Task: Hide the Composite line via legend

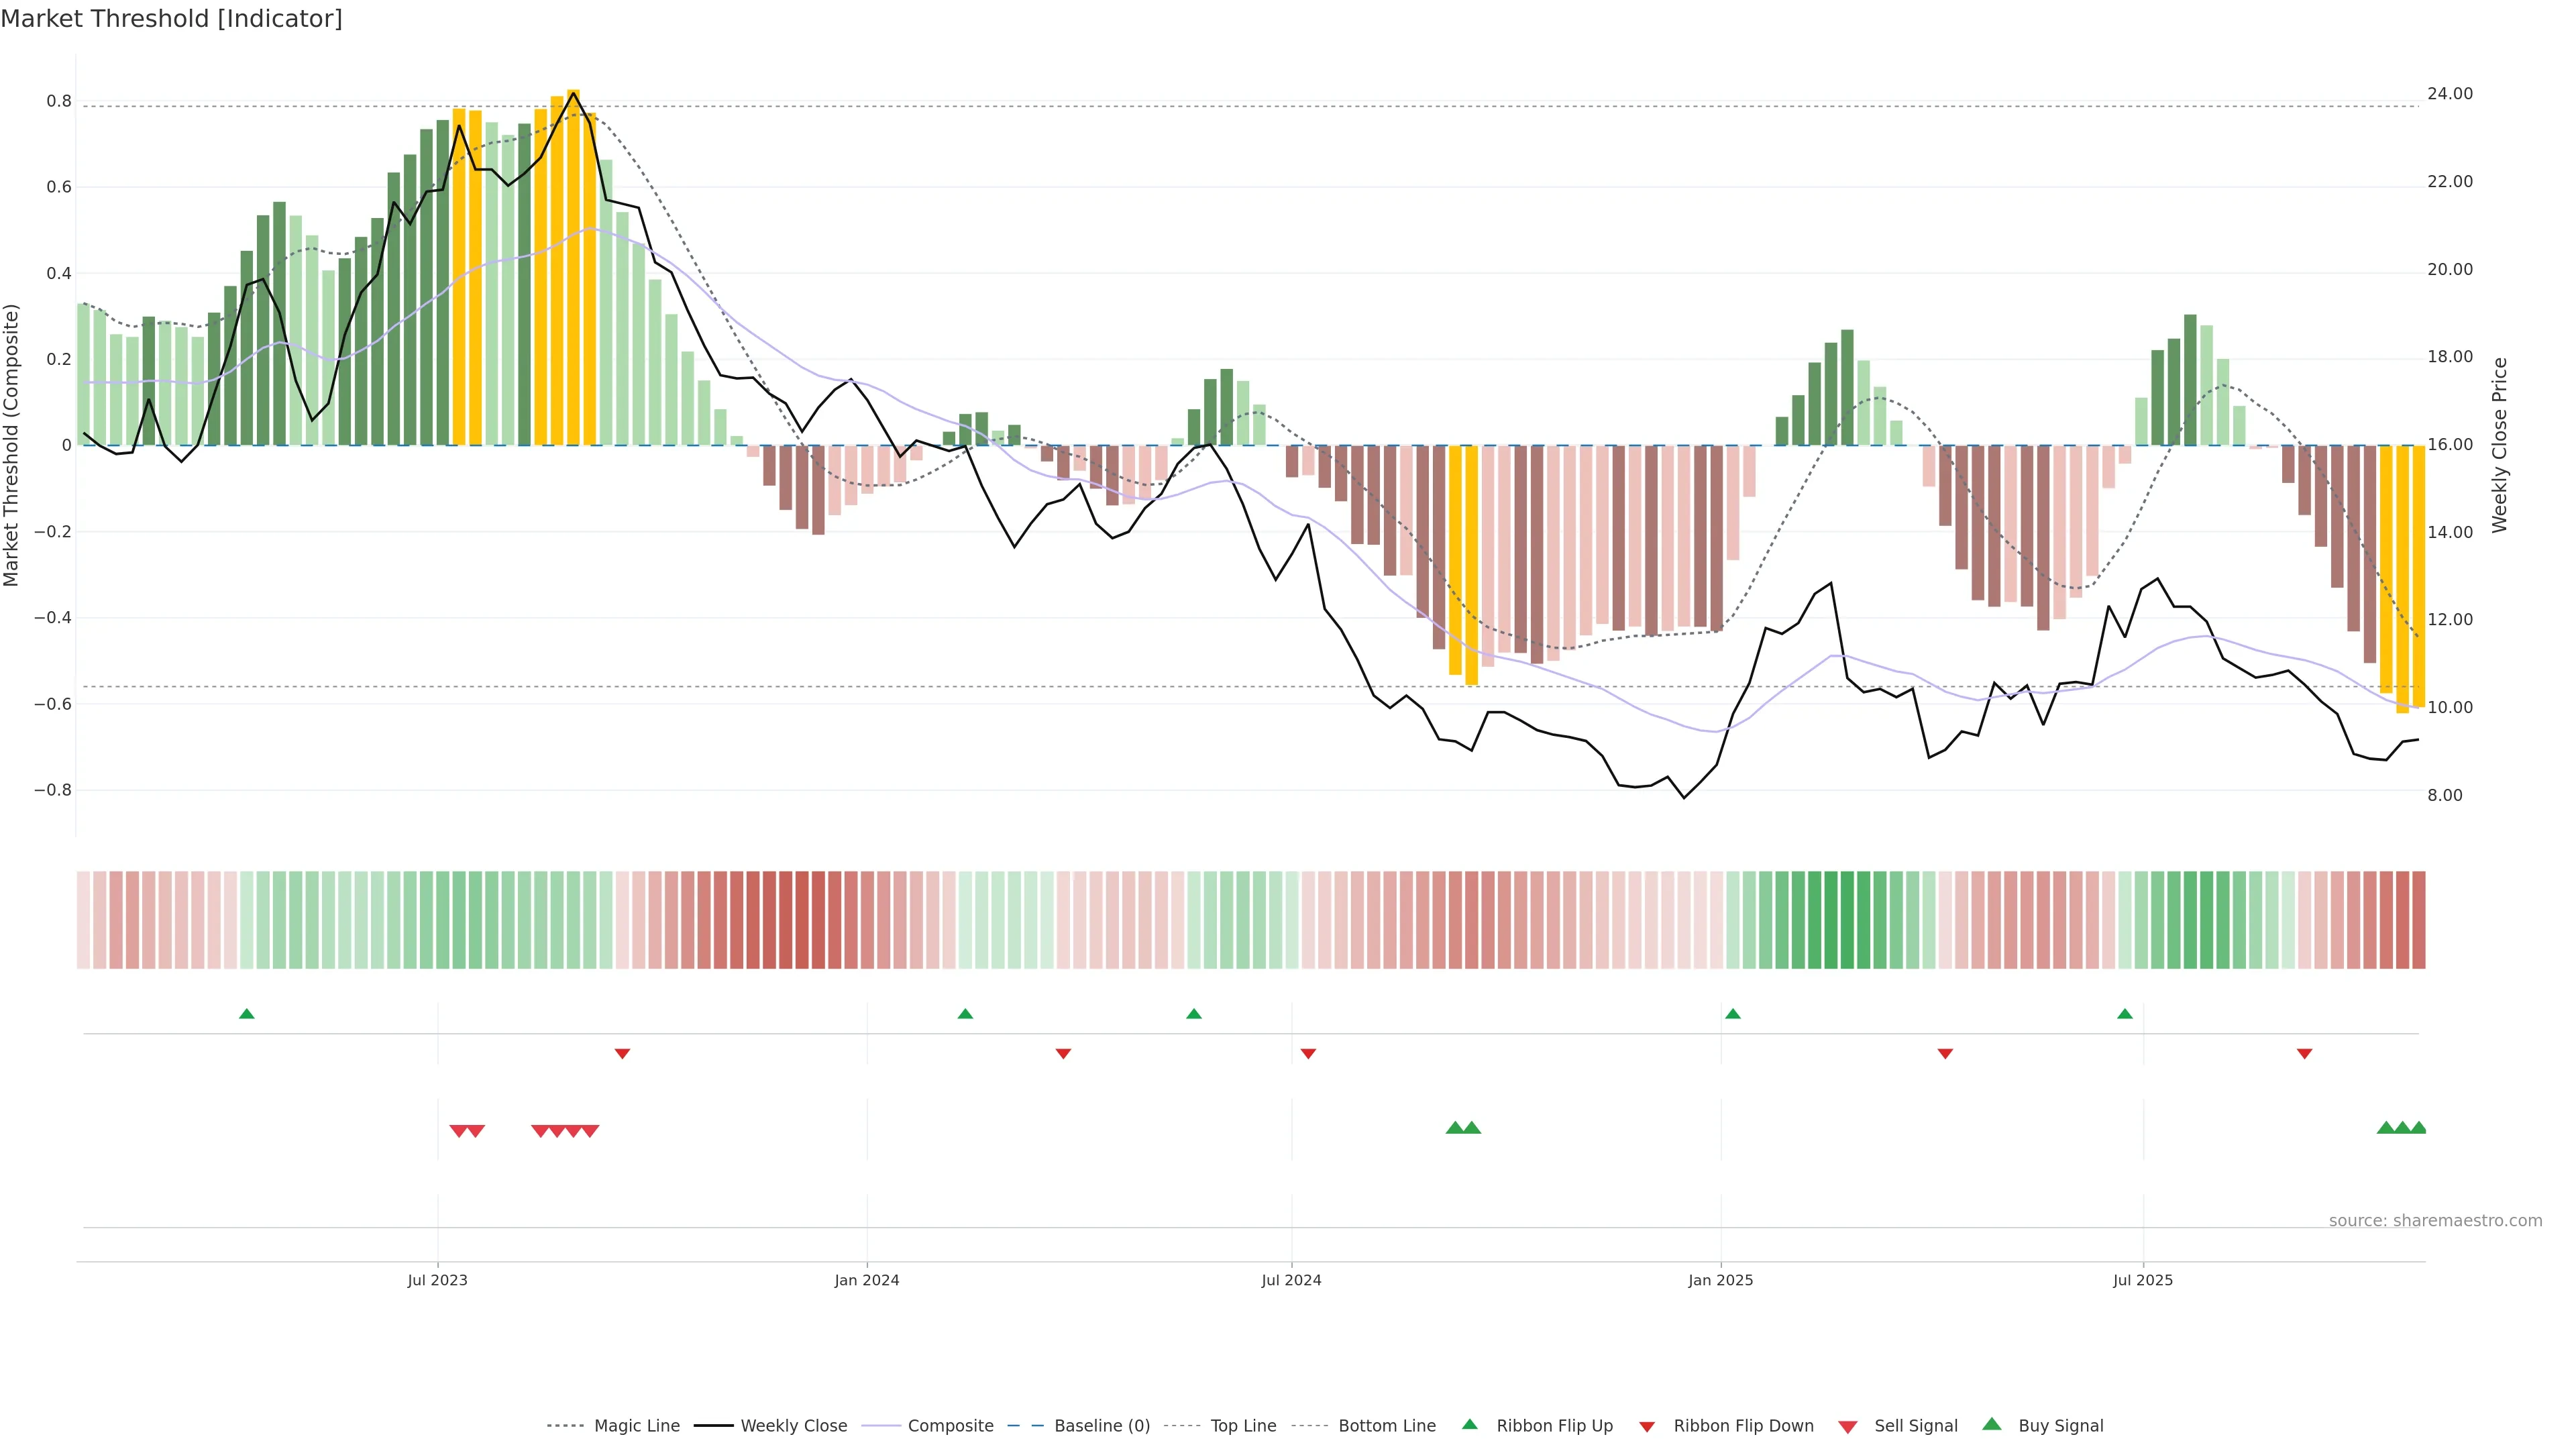Action: click(x=950, y=1426)
